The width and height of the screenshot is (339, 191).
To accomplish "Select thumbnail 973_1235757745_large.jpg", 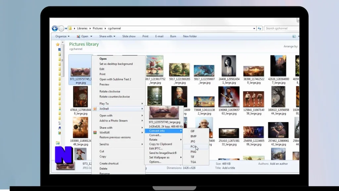I will (x=80, y=70).
